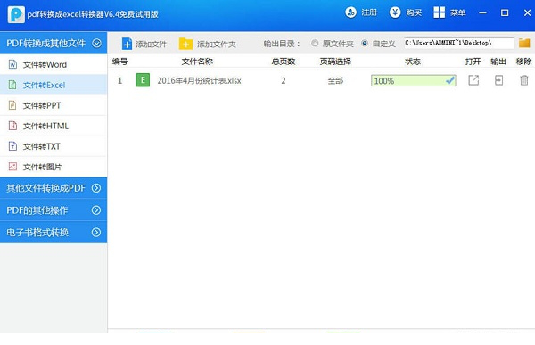
Task: Browse output folder with orange folder icon
Action: (x=524, y=43)
